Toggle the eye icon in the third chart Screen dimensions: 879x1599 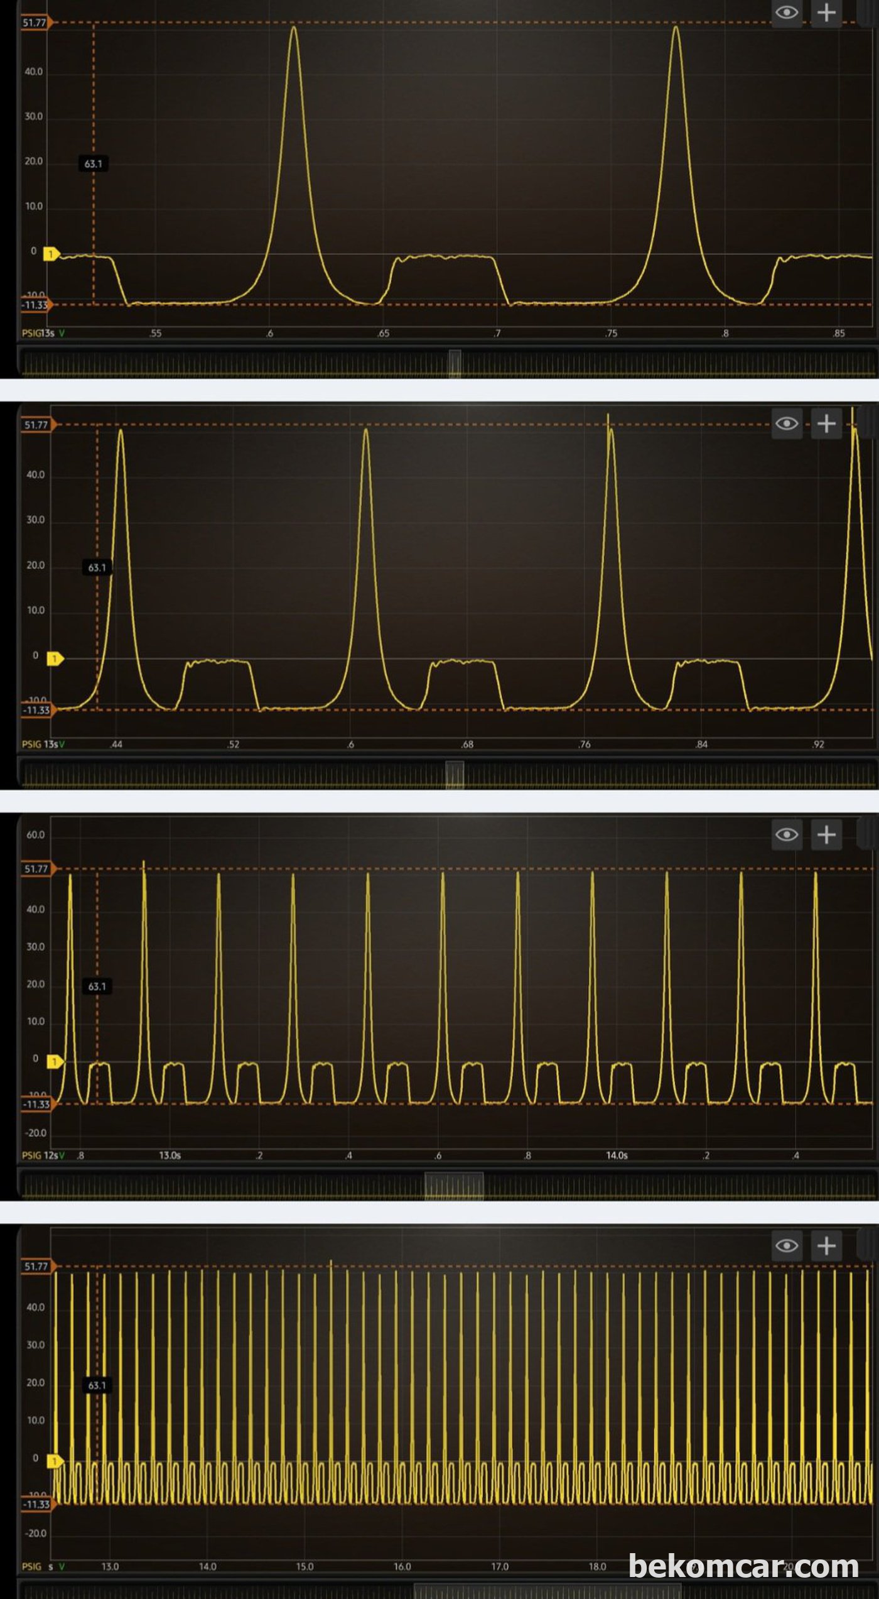click(787, 834)
